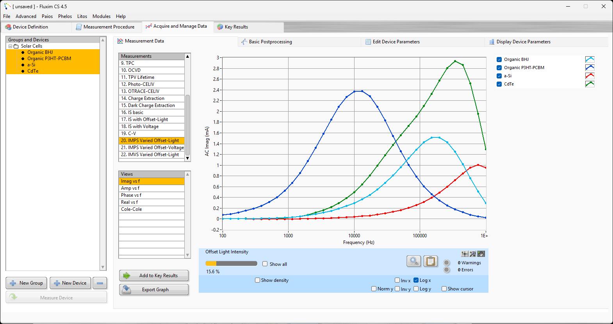Enable the Show all checkbox

[x=265, y=264]
